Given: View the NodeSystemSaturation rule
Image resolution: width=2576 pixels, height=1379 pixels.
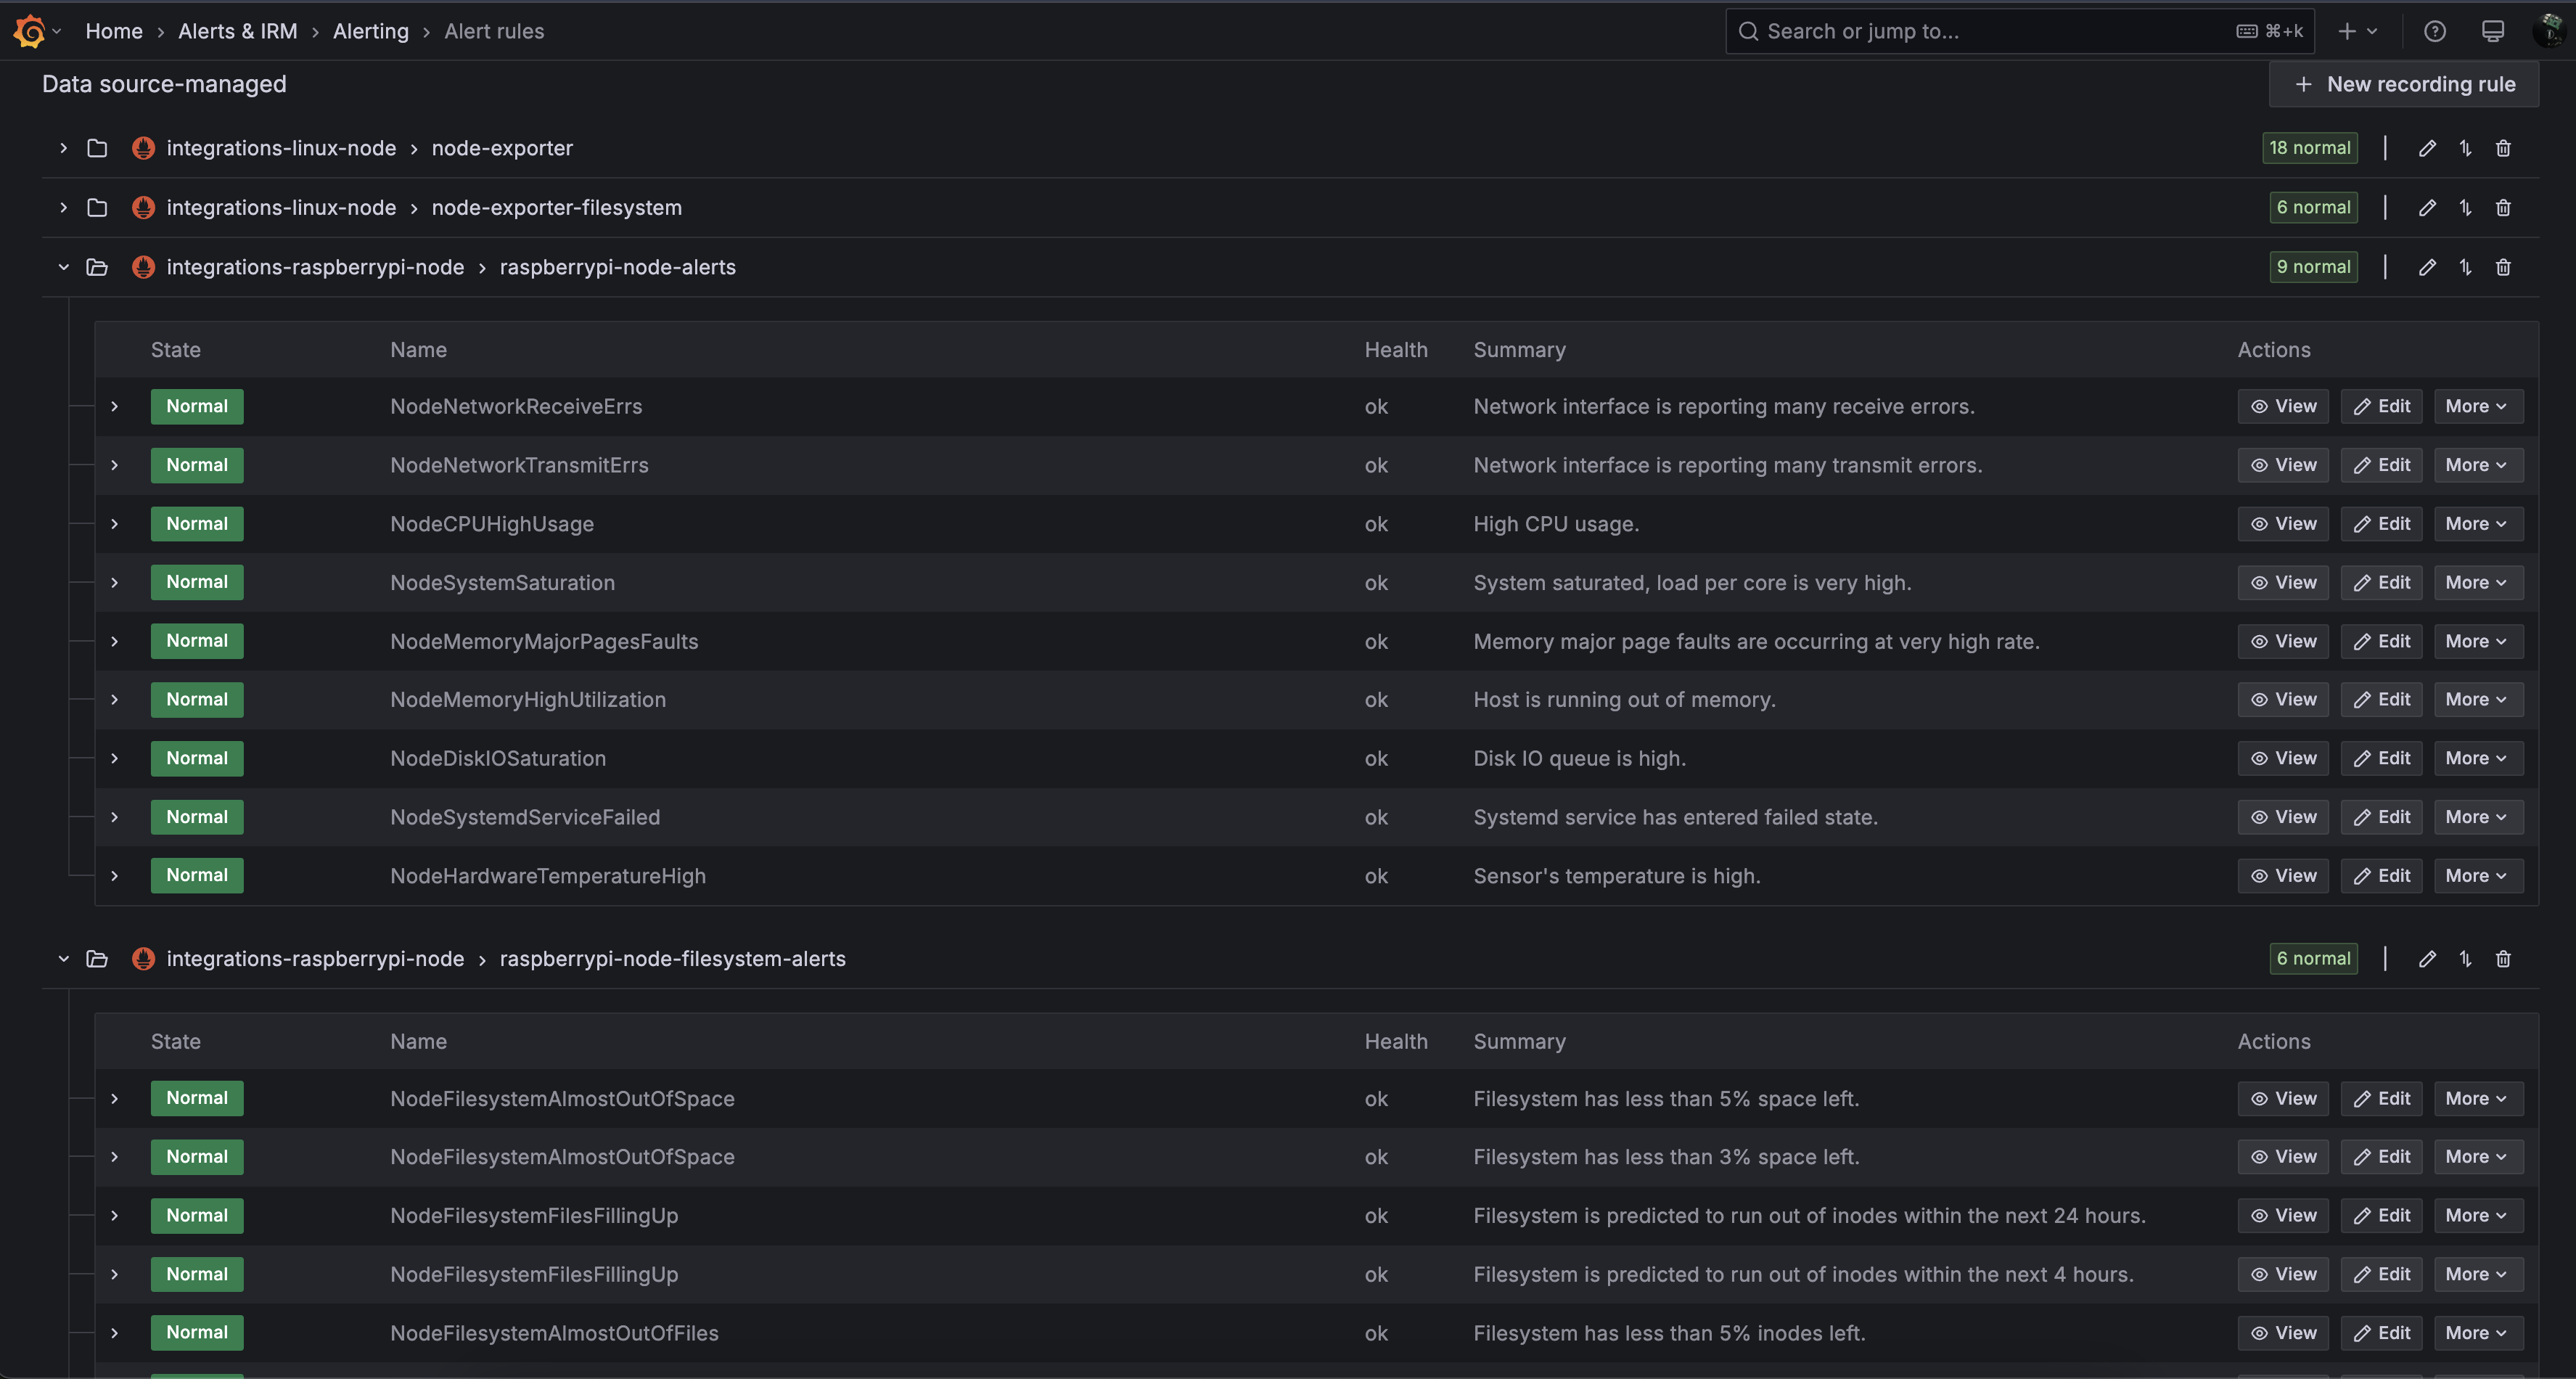Looking at the screenshot, I should coord(2282,582).
